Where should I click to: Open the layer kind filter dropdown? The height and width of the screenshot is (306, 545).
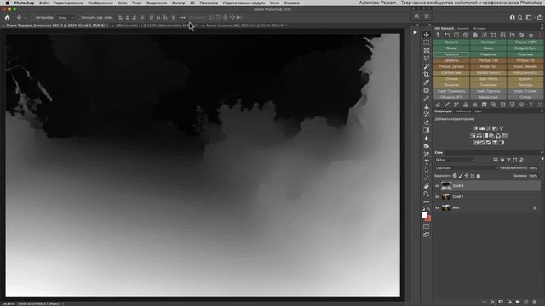[x=455, y=160]
